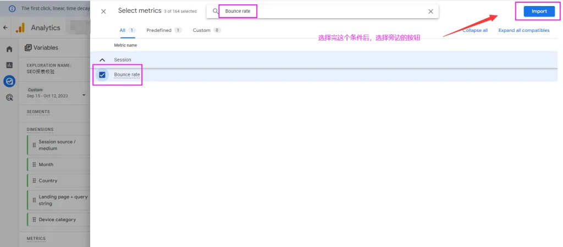This screenshot has width=563, height=247.
Task: Switch to the All tab
Action: pyautogui.click(x=127, y=30)
